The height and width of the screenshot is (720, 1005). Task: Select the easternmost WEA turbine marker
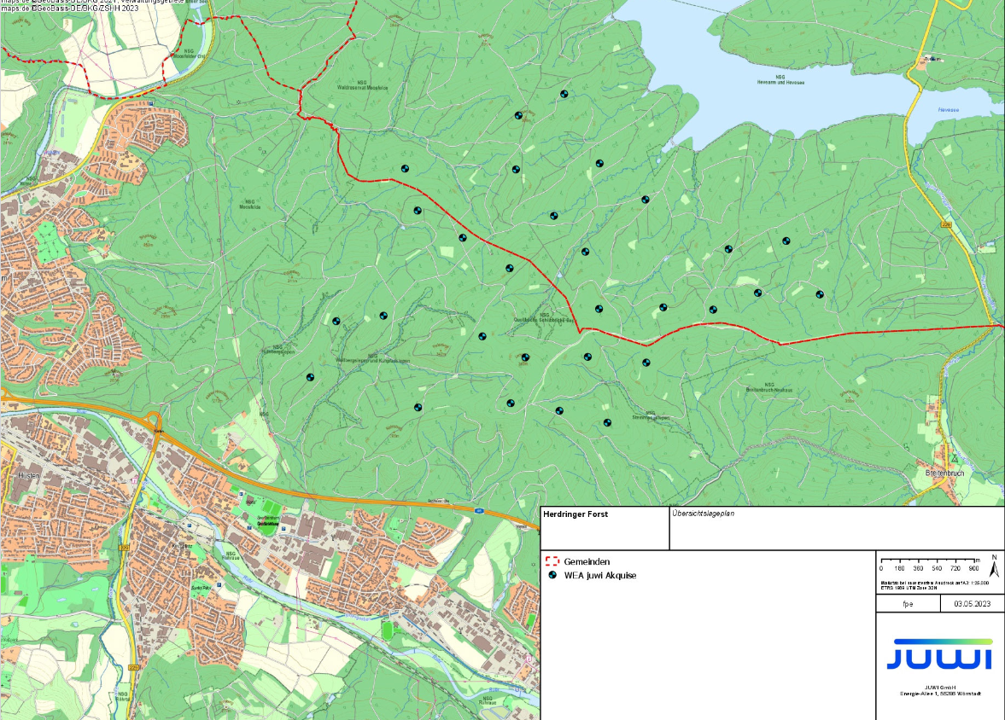[819, 294]
